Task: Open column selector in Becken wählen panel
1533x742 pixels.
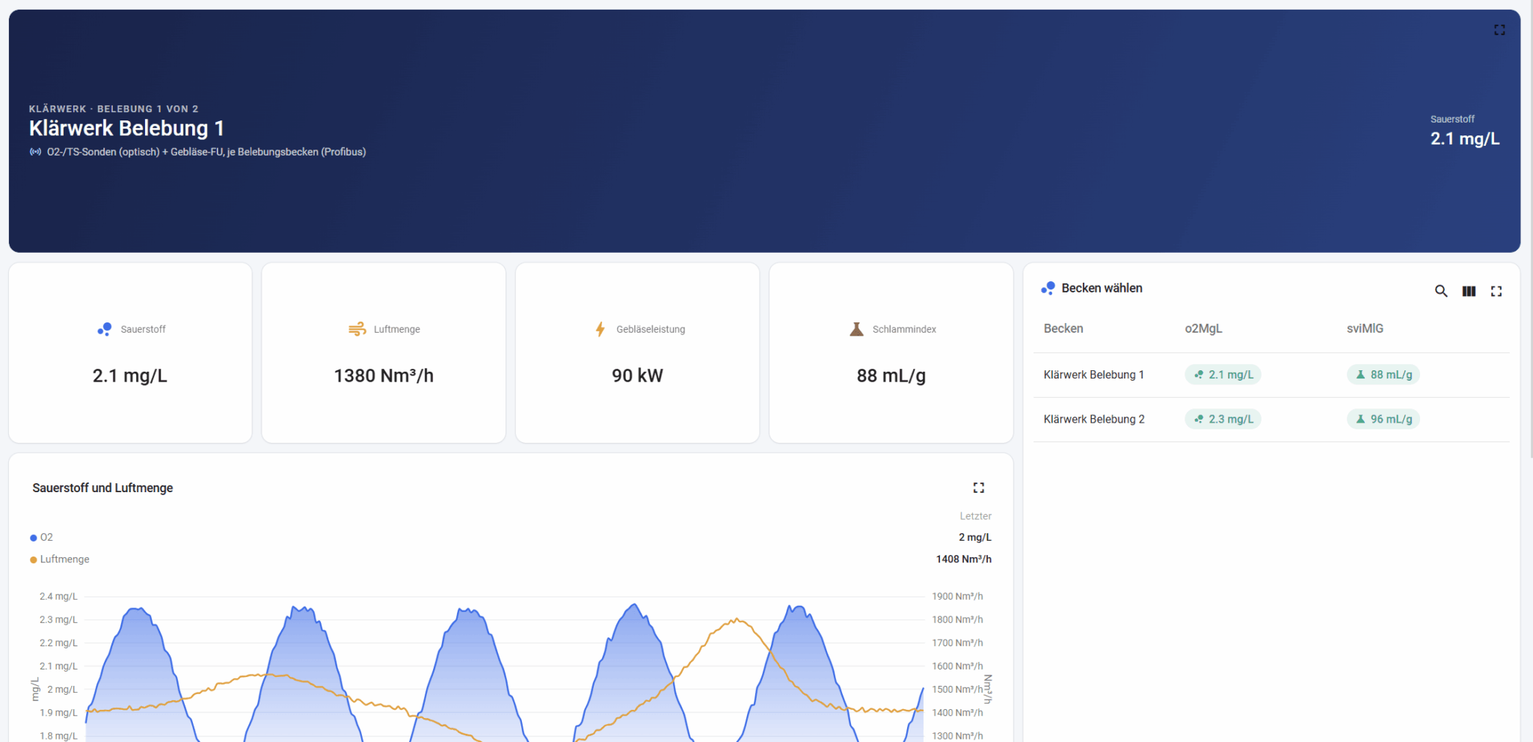Action: point(1469,291)
